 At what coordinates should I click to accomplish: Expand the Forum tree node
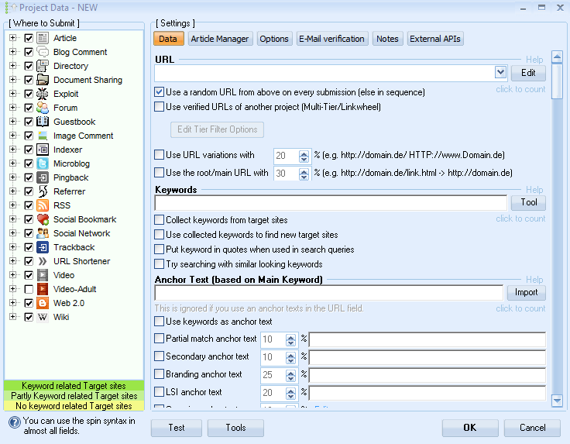click(x=12, y=108)
